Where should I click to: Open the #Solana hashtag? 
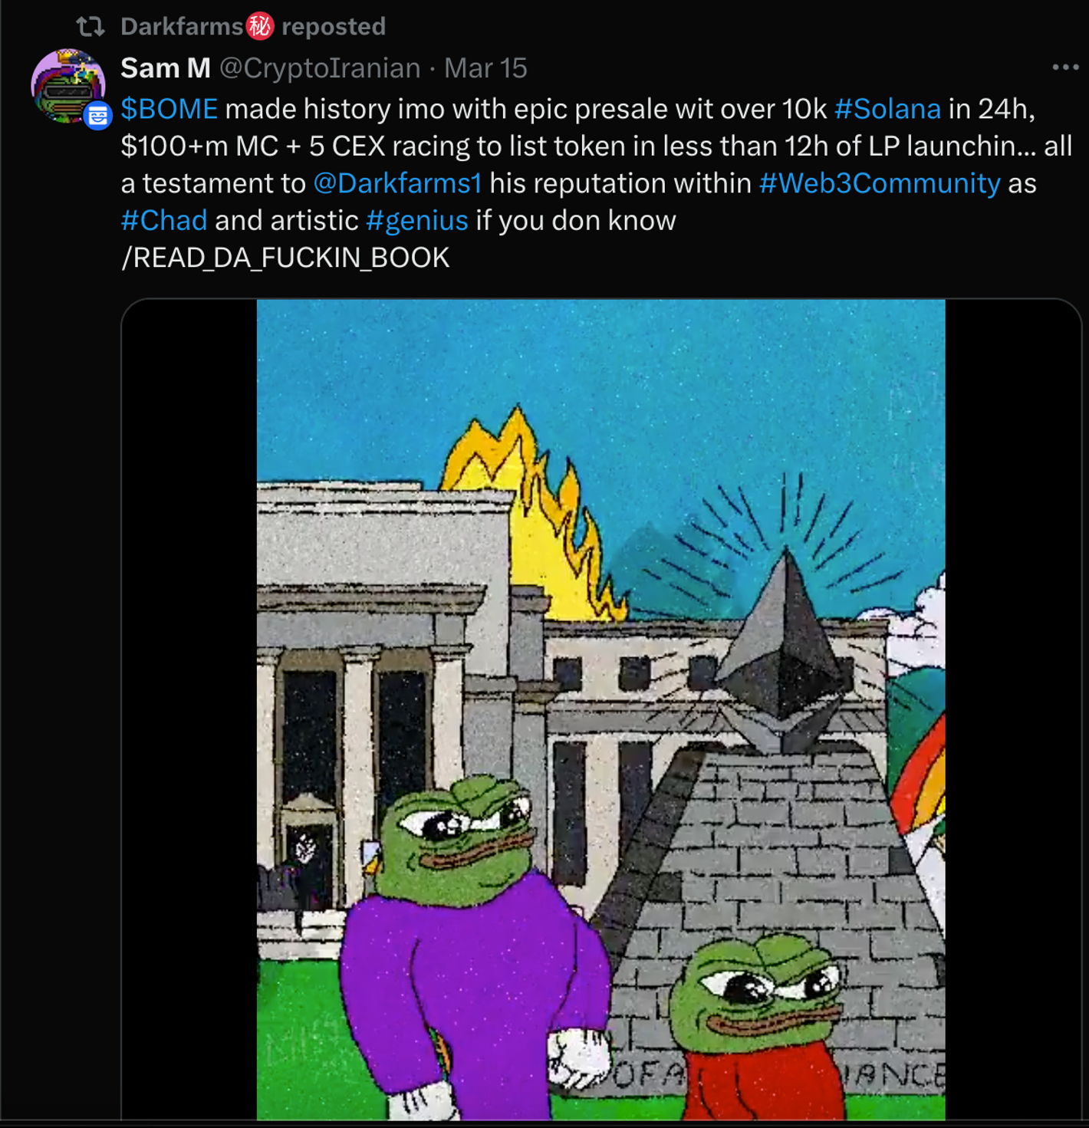tap(887, 109)
